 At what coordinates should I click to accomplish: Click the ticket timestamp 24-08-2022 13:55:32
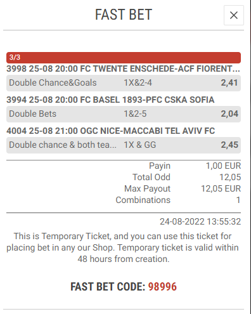click(x=200, y=221)
